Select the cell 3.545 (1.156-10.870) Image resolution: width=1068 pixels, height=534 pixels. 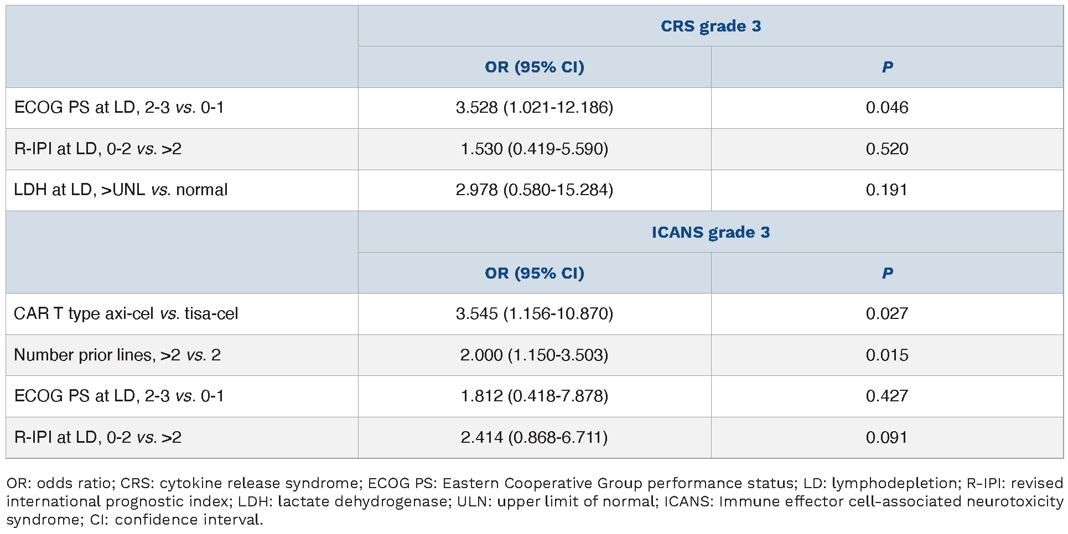coord(535,313)
